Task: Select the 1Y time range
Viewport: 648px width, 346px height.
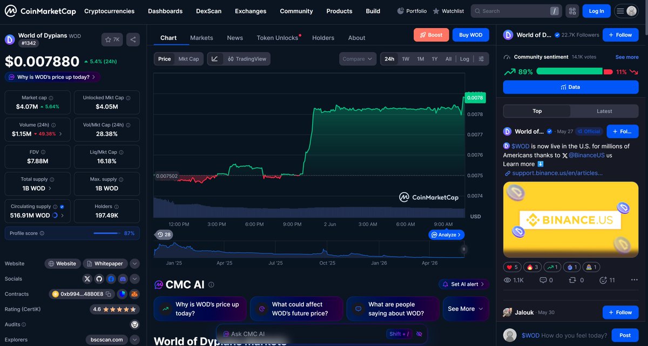Action: point(435,59)
